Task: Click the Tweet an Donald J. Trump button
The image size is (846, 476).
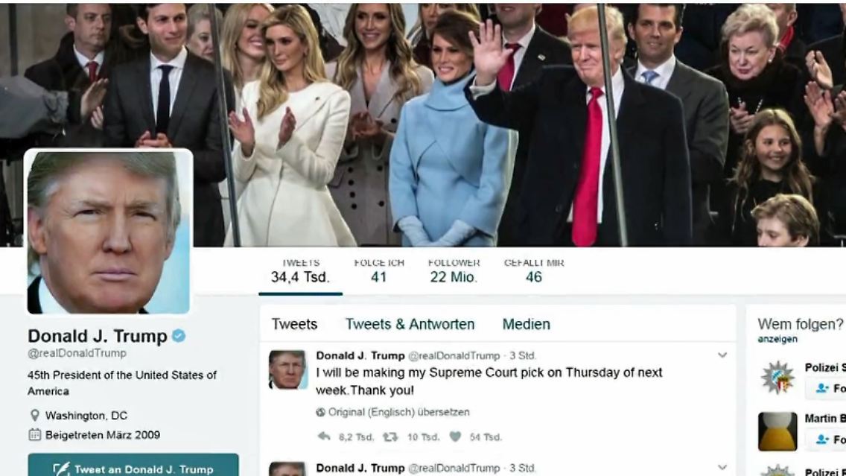Action: (x=133, y=466)
